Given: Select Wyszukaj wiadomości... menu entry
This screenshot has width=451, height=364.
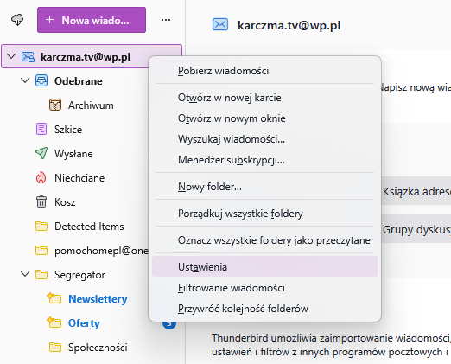Looking at the screenshot, I should tap(264, 139).
